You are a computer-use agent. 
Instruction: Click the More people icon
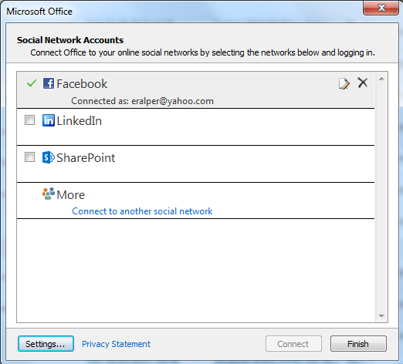coord(49,194)
